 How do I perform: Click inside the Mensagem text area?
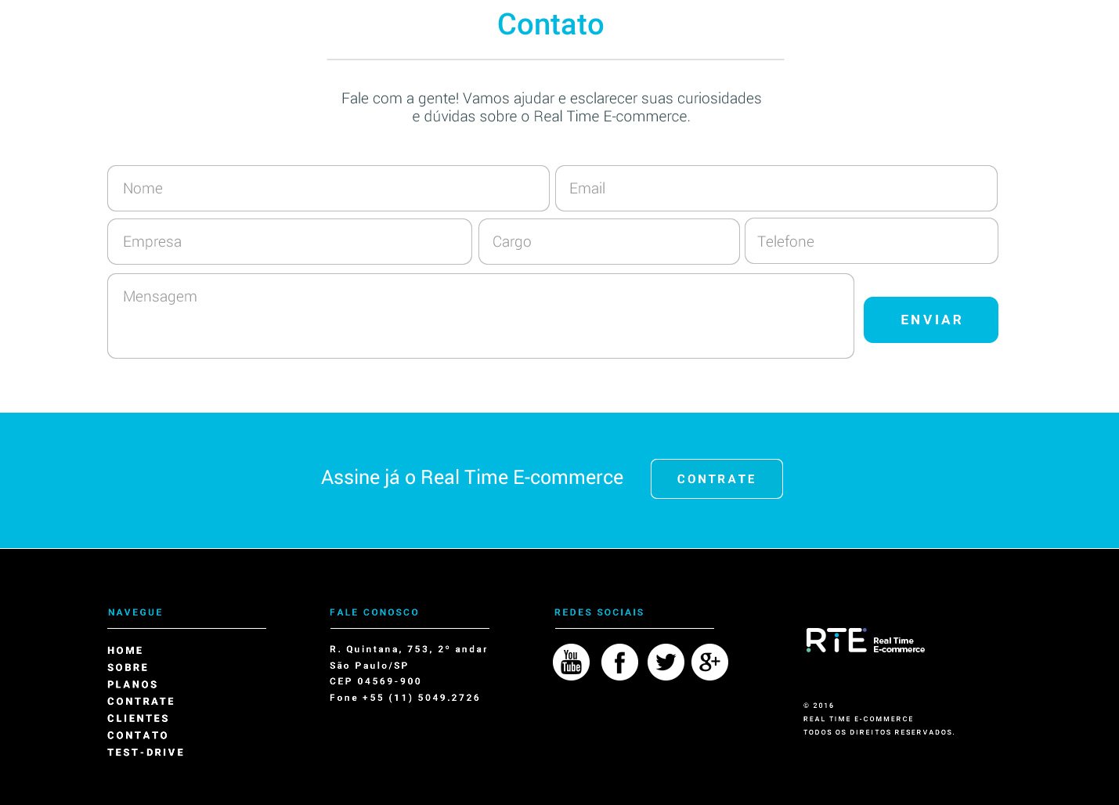481,316
